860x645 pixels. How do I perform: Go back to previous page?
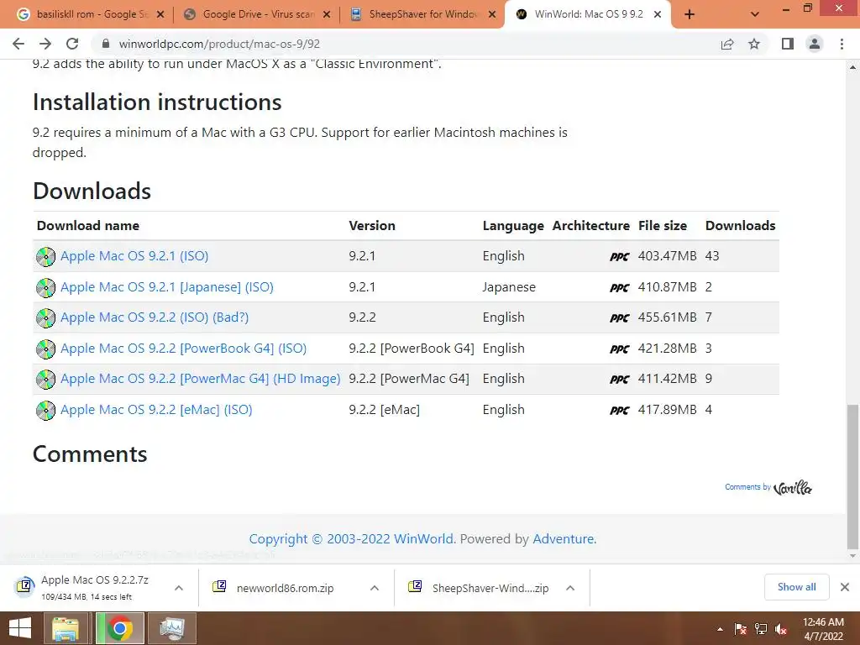[18, 44]
